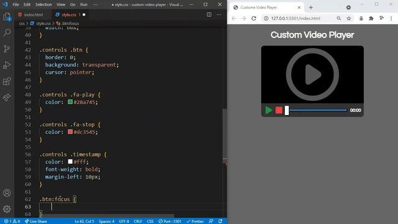Click the site info icon in address bar
Image resolution: width=398 pixels, height=224 pixels.
point(266,18)
